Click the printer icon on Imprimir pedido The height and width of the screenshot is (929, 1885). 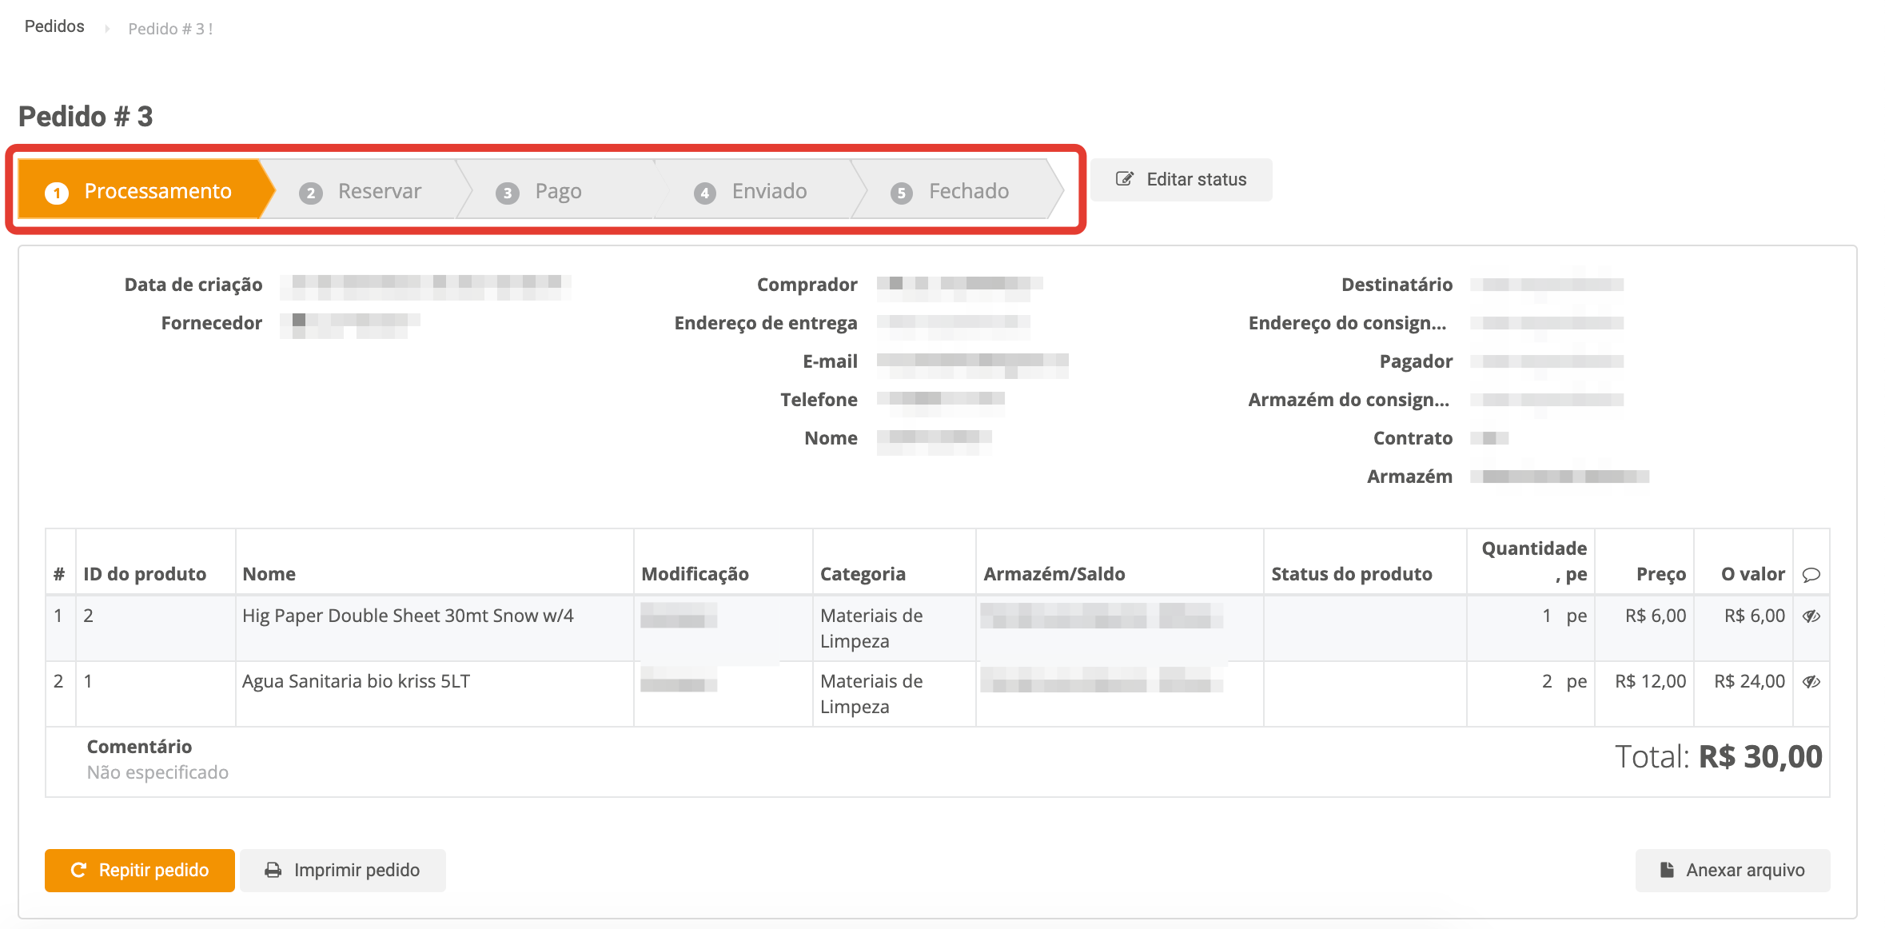pos(273,870)
